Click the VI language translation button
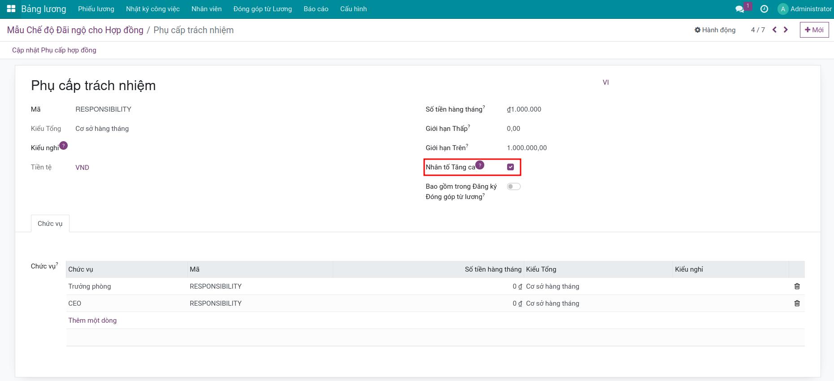834x381 pixels. pyautogui.click(x=606, y=82)
